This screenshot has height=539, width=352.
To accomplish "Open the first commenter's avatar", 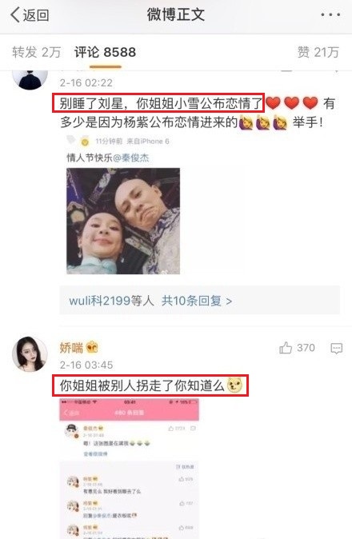I will (x=30, y=79).
